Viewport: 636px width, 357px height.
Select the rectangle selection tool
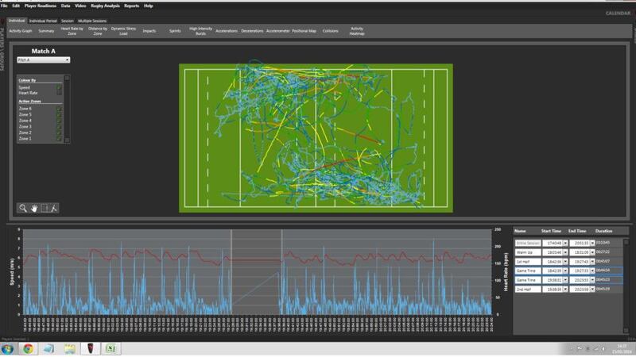45,208
